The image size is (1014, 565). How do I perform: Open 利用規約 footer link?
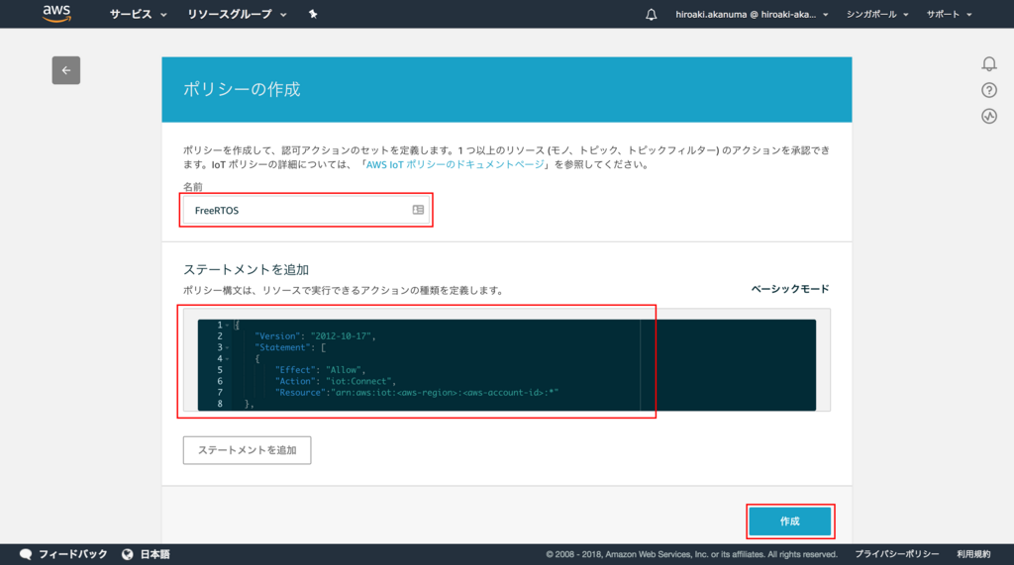pyautogui.click(x=973, y=554)
